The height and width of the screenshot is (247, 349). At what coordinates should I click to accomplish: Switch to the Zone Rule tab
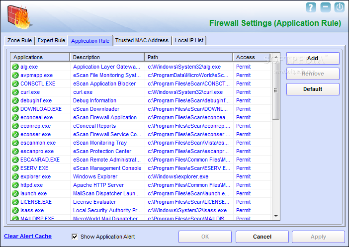click(19, 40)
